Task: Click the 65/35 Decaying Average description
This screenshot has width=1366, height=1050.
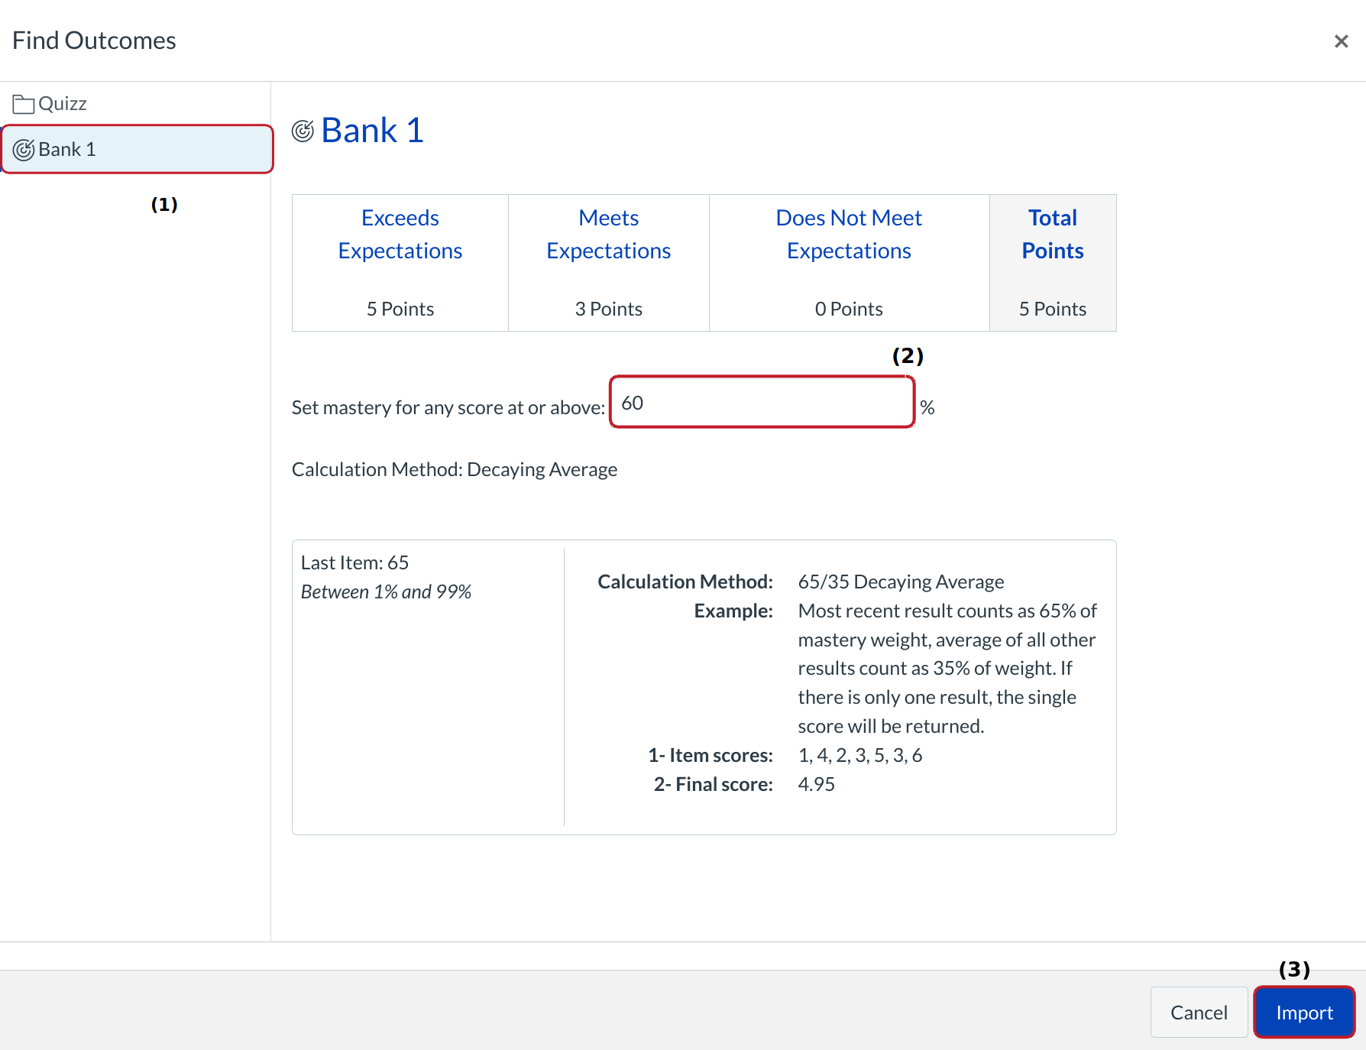Action: click(901, 582)
